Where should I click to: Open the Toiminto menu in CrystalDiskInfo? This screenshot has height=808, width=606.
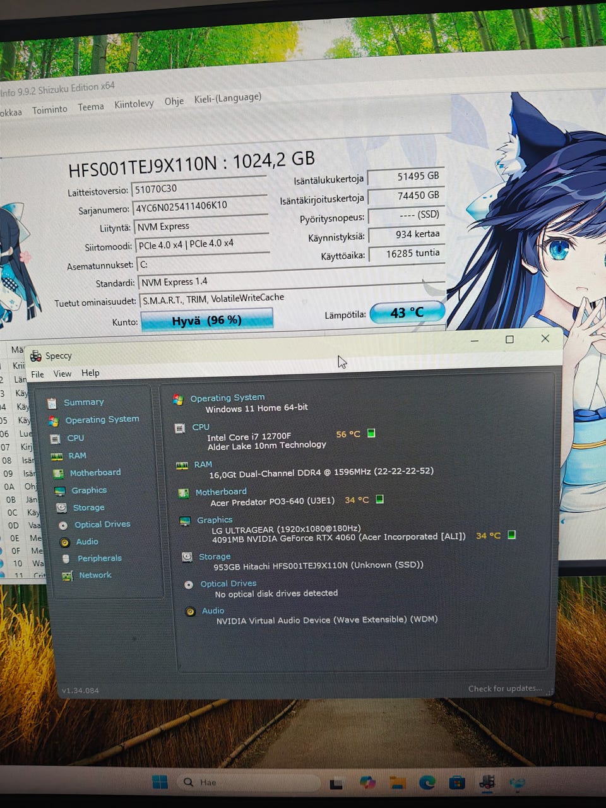[x=49, y=110]
